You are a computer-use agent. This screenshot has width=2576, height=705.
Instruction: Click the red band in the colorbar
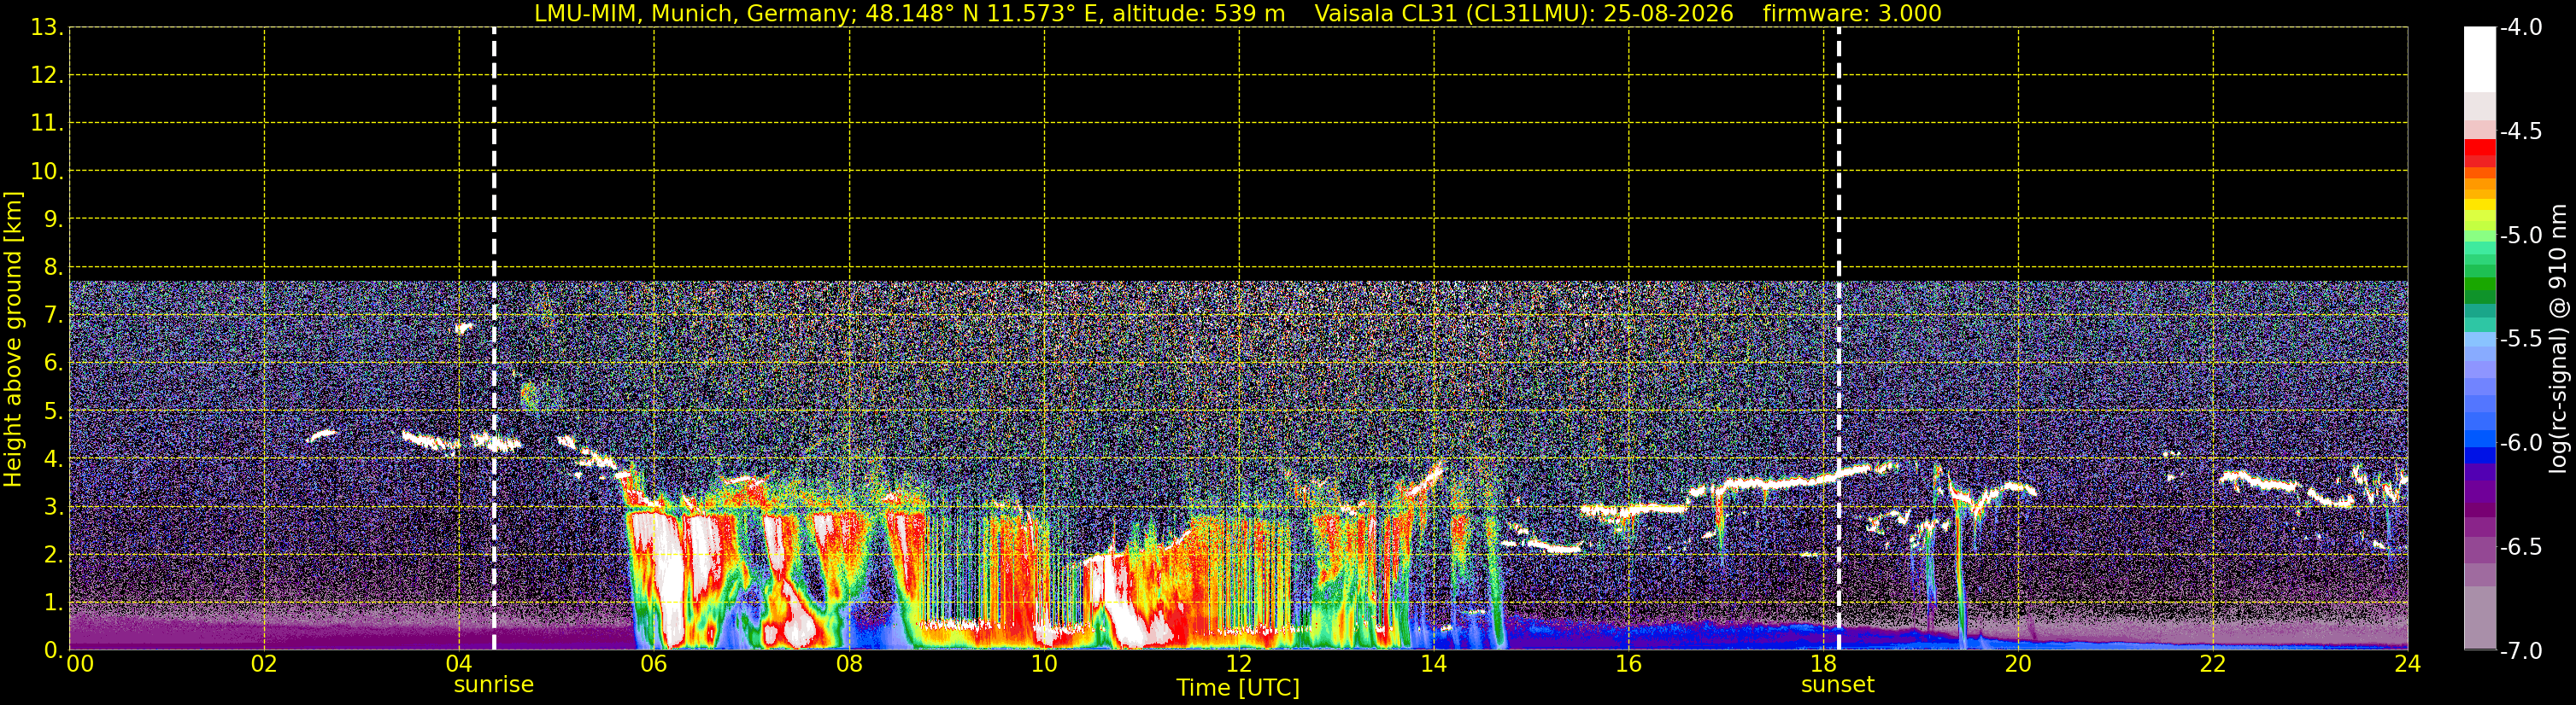[x=2479, y=148]
